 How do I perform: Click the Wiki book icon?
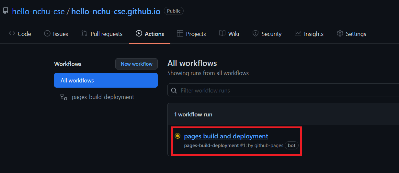tap(222, 33)
